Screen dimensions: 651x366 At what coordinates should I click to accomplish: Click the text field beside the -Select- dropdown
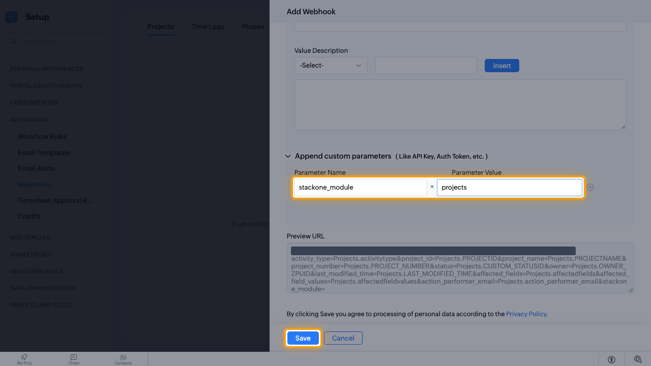pyautogui.click(x=426, y=66)
